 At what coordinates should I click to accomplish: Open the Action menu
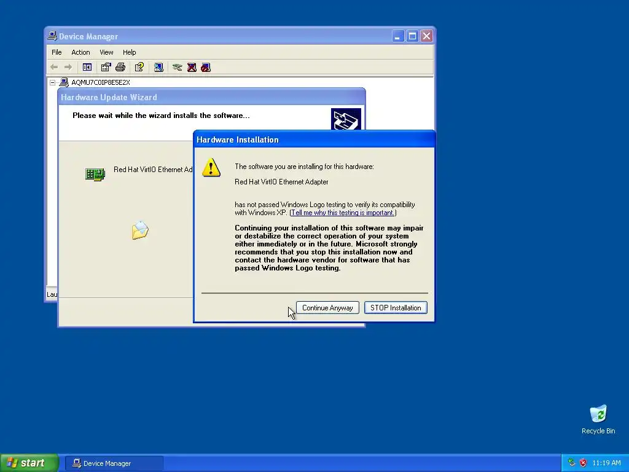80,52
